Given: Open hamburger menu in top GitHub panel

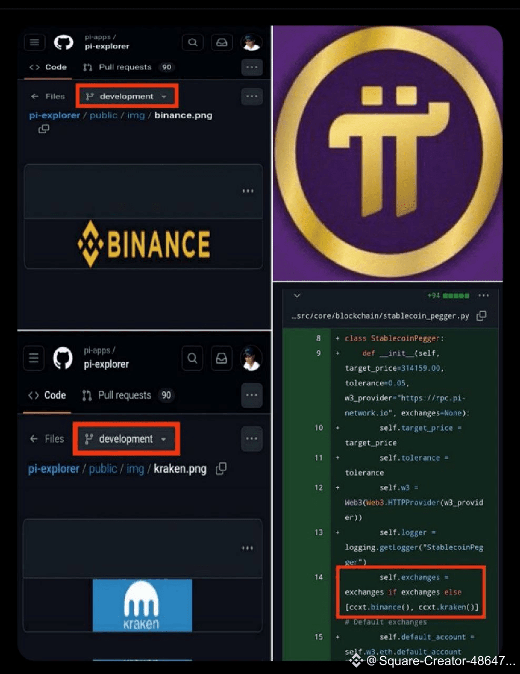Looking at the screenshot, I should 34,42.
